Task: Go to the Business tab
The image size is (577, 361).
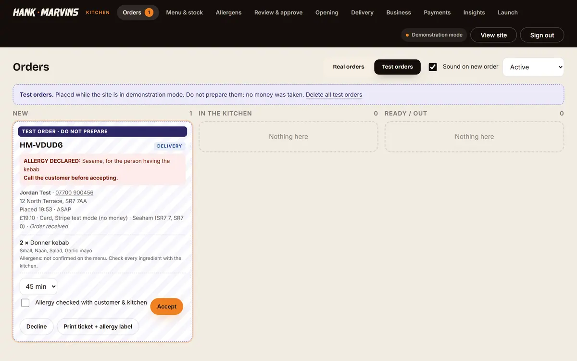Action: point(399,13)
